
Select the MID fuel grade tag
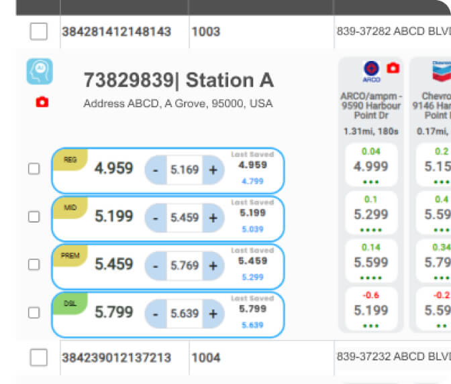(70, 208)
